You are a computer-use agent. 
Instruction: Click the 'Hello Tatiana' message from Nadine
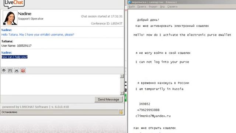pos(38,34)
